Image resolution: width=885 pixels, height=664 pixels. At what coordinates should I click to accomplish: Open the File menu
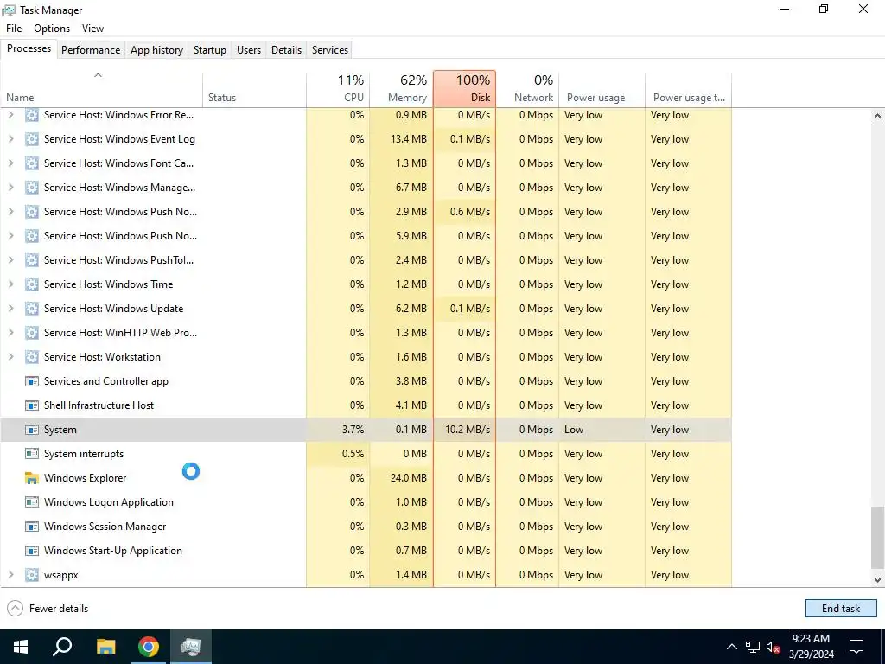pos(14,29)
